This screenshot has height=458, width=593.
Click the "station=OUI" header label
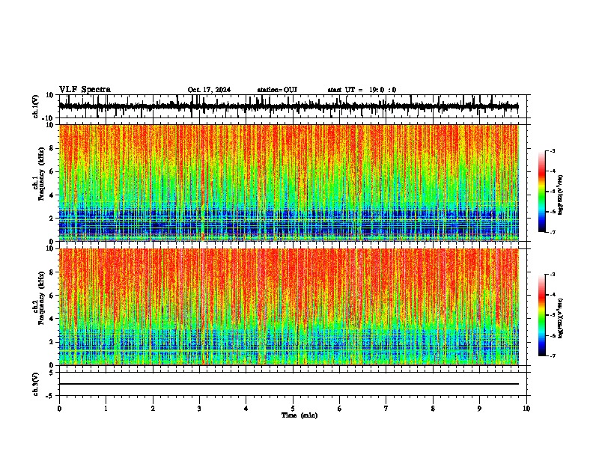point(277,90)
